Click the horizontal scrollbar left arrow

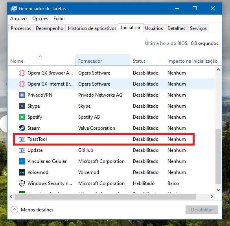click(11, 196)
